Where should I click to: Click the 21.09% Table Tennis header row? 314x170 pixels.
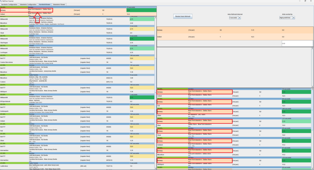pyautogui.click(x=77, y=163)
